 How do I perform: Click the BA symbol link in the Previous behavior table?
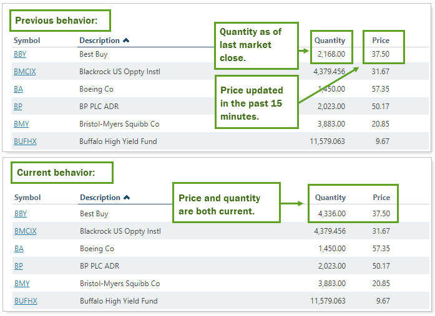tap(18, 89)
